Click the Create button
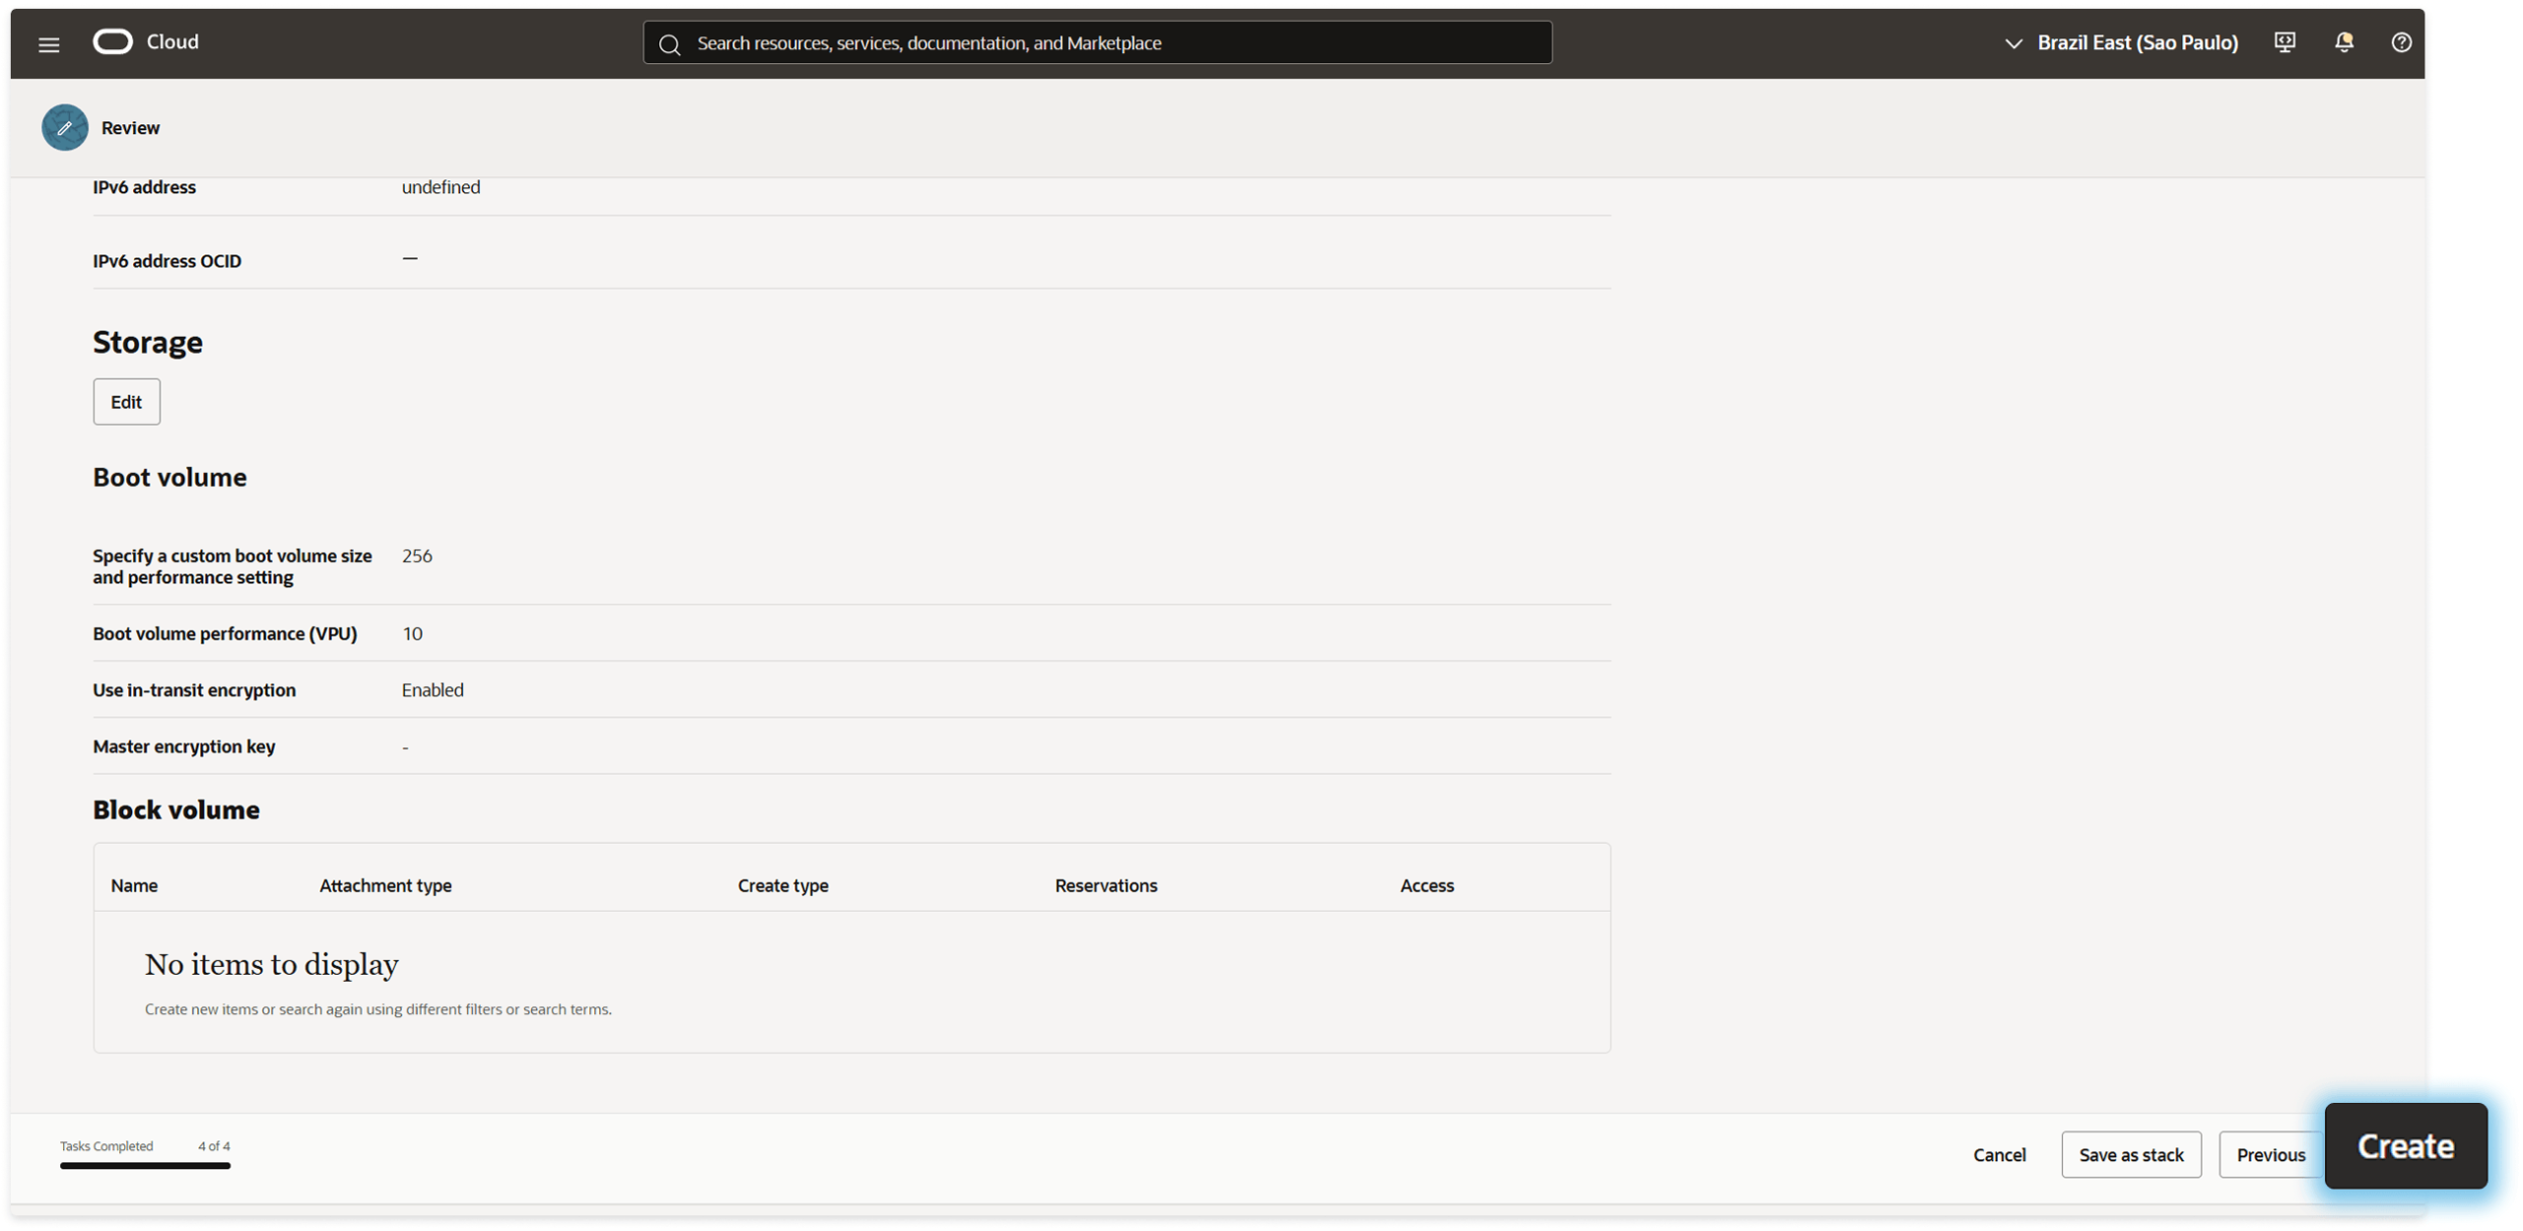 pyautogui.click(x=2406, y=1145)
